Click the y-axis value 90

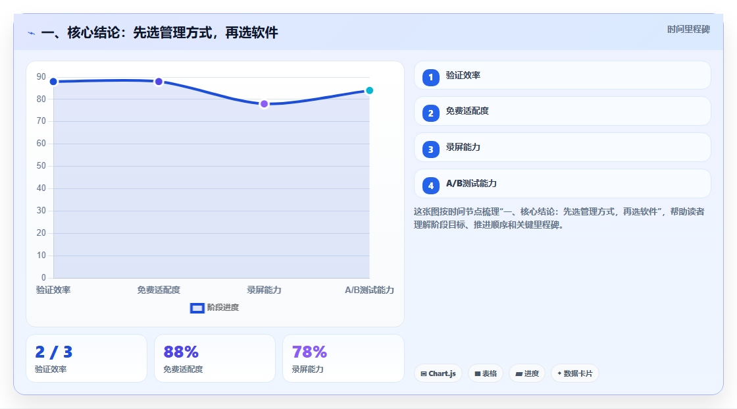tap(41, 76)
